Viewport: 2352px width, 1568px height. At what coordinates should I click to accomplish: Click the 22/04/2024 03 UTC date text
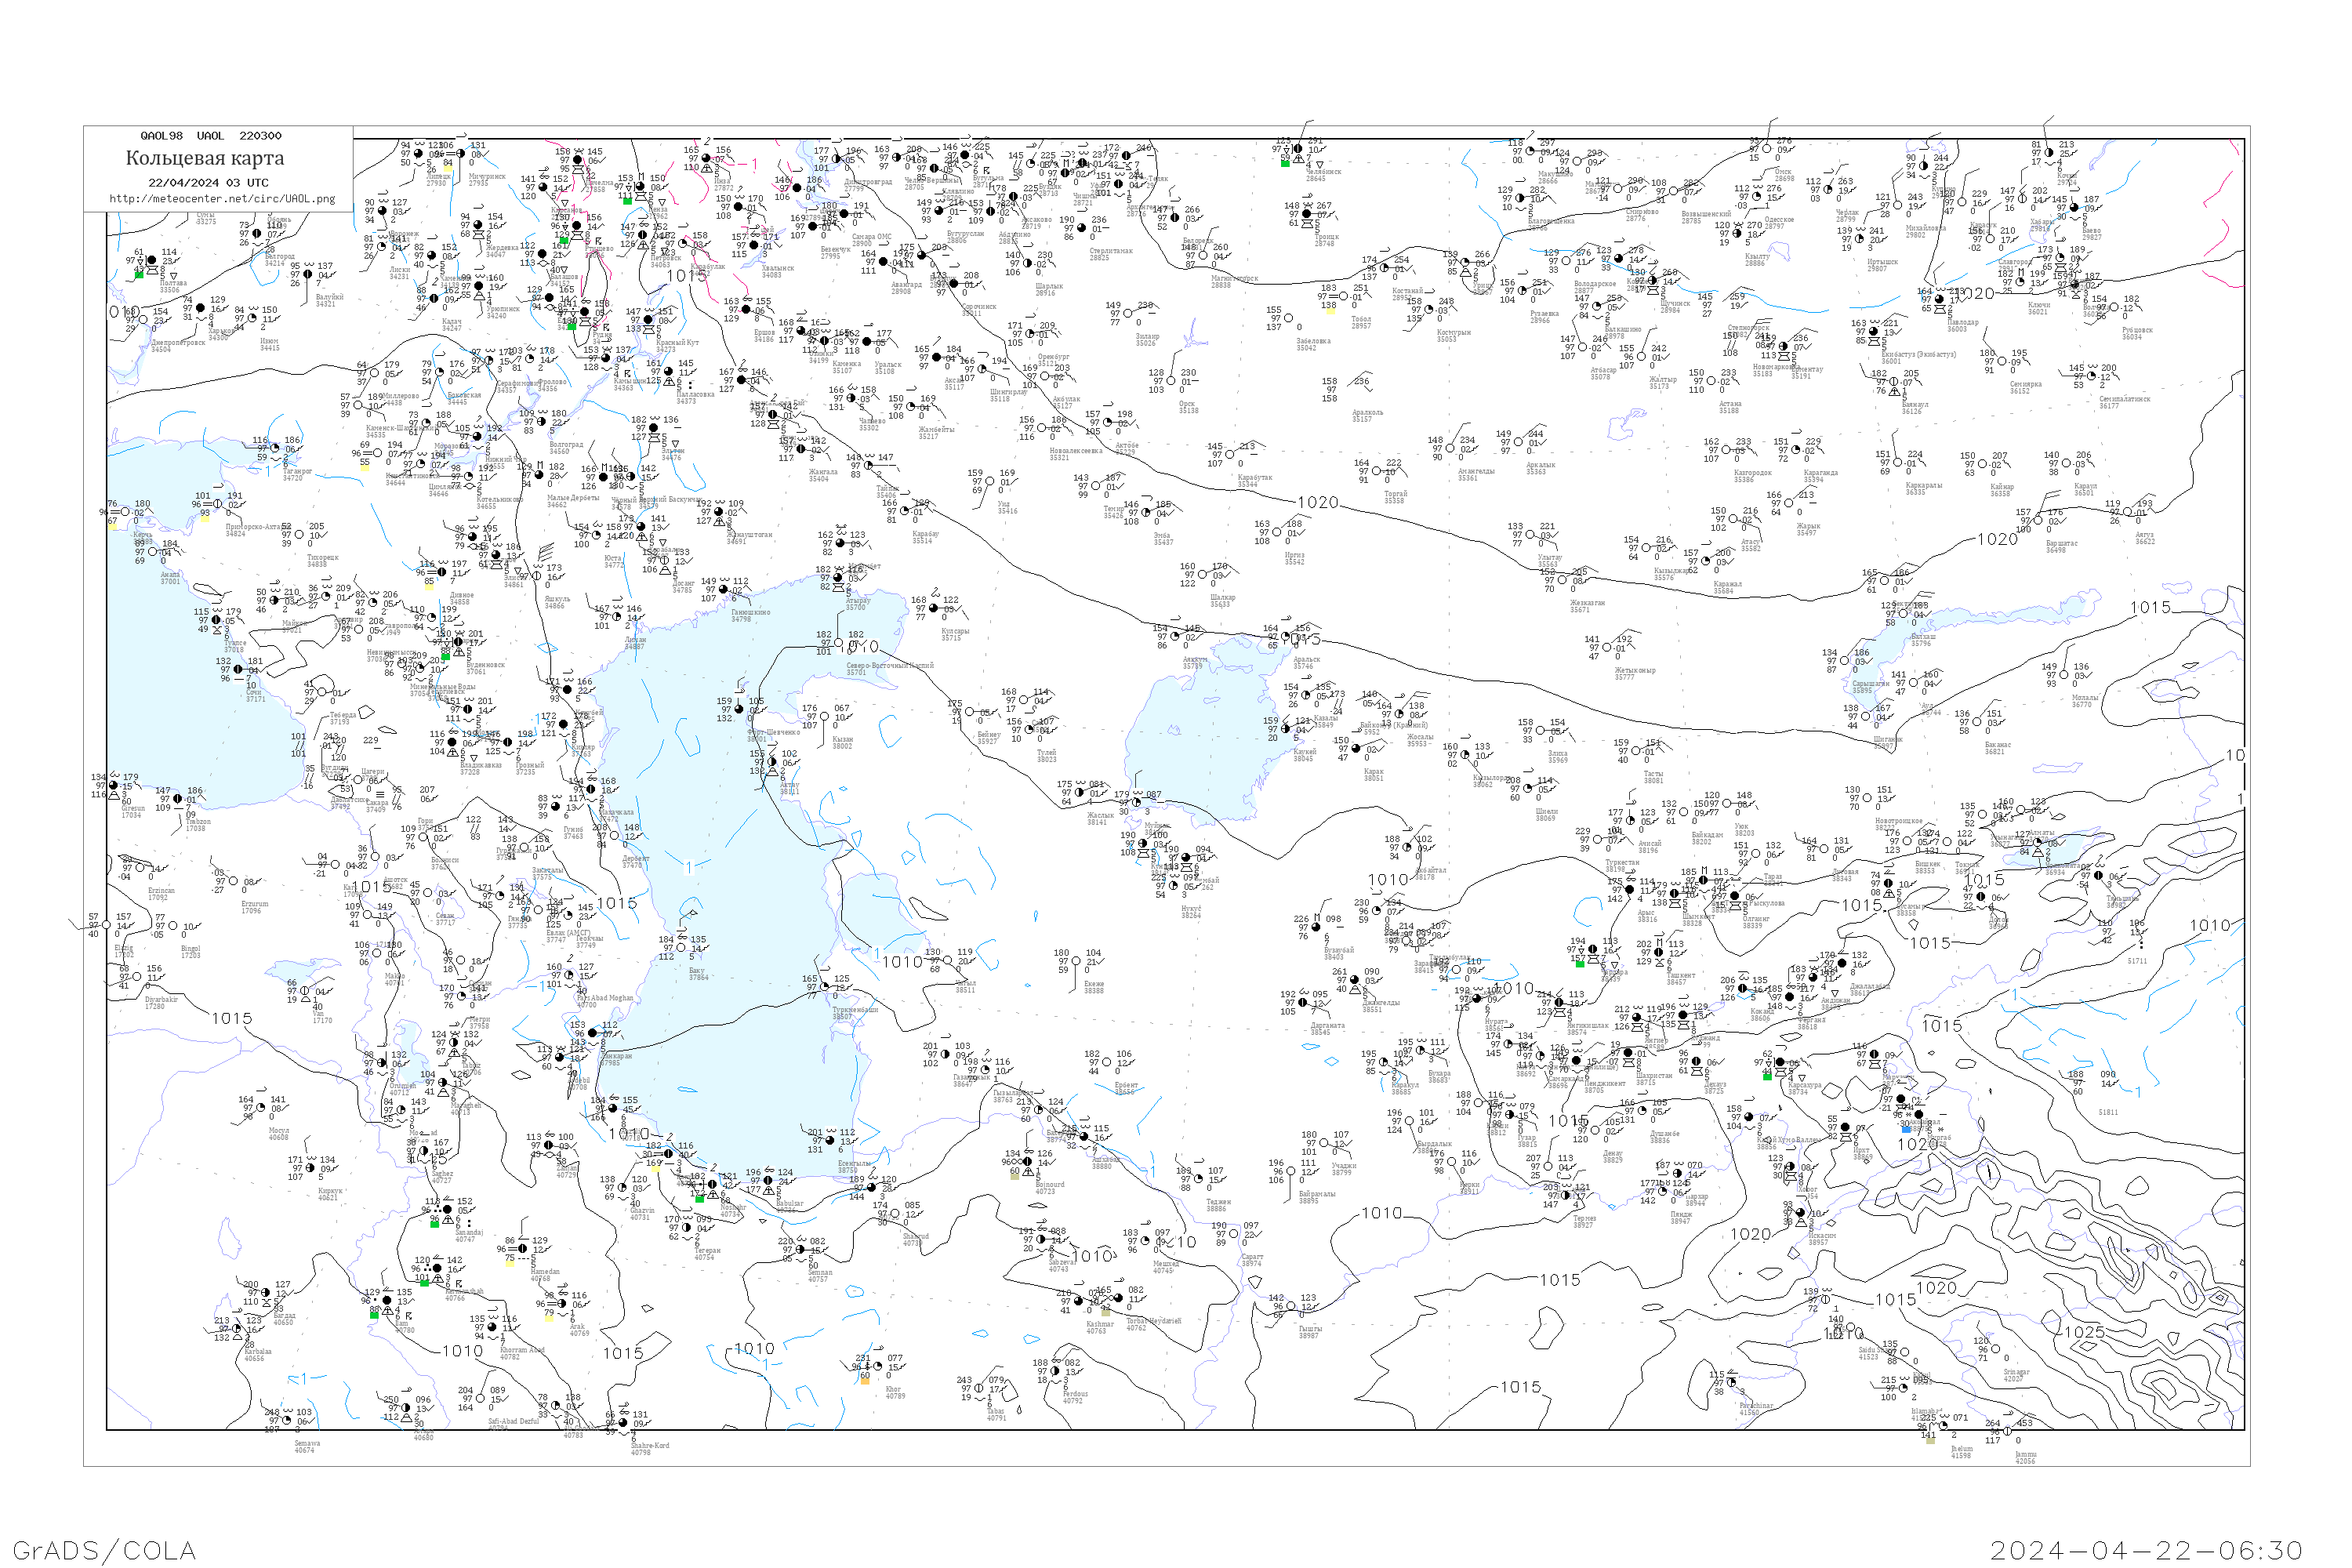208,182
